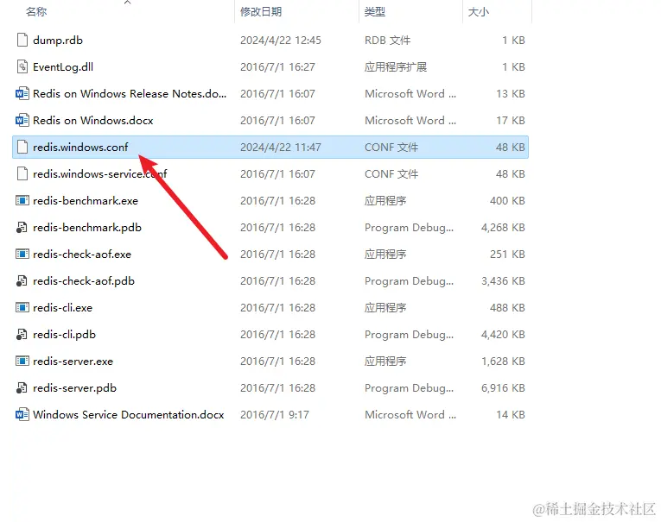
Task: Click the redis-check-aof.exe application icon
Action: pos(22,254)
